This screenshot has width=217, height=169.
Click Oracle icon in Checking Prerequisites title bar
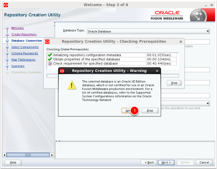click(x=47, y=42)
